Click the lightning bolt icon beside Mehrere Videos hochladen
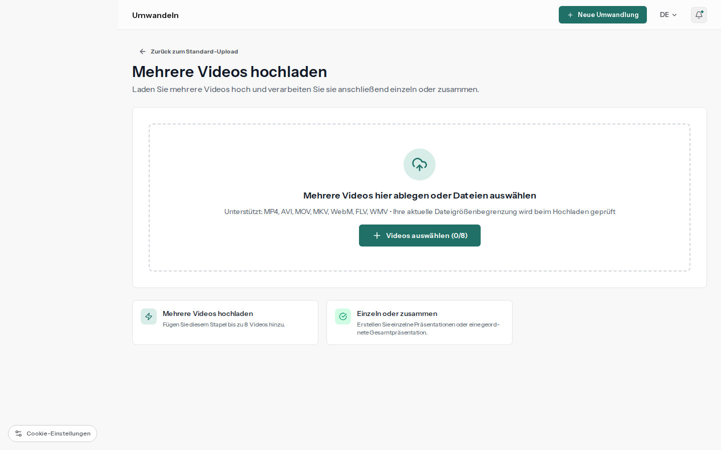The image size is (721, 450). click(x=149, y=316)
